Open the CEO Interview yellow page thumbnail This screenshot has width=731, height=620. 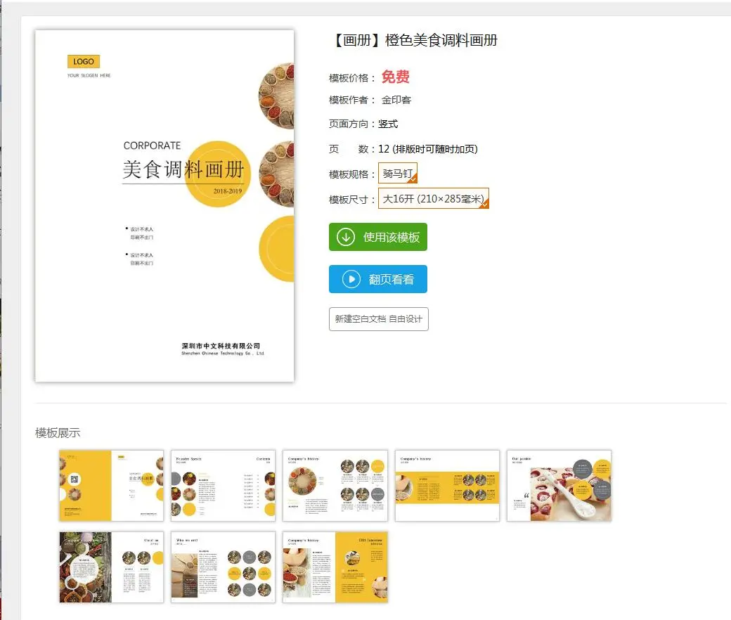point(335,567)
